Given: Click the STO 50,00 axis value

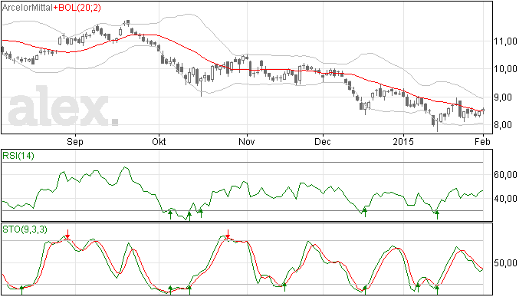Looking at the screenshot, I should [505, 263].
